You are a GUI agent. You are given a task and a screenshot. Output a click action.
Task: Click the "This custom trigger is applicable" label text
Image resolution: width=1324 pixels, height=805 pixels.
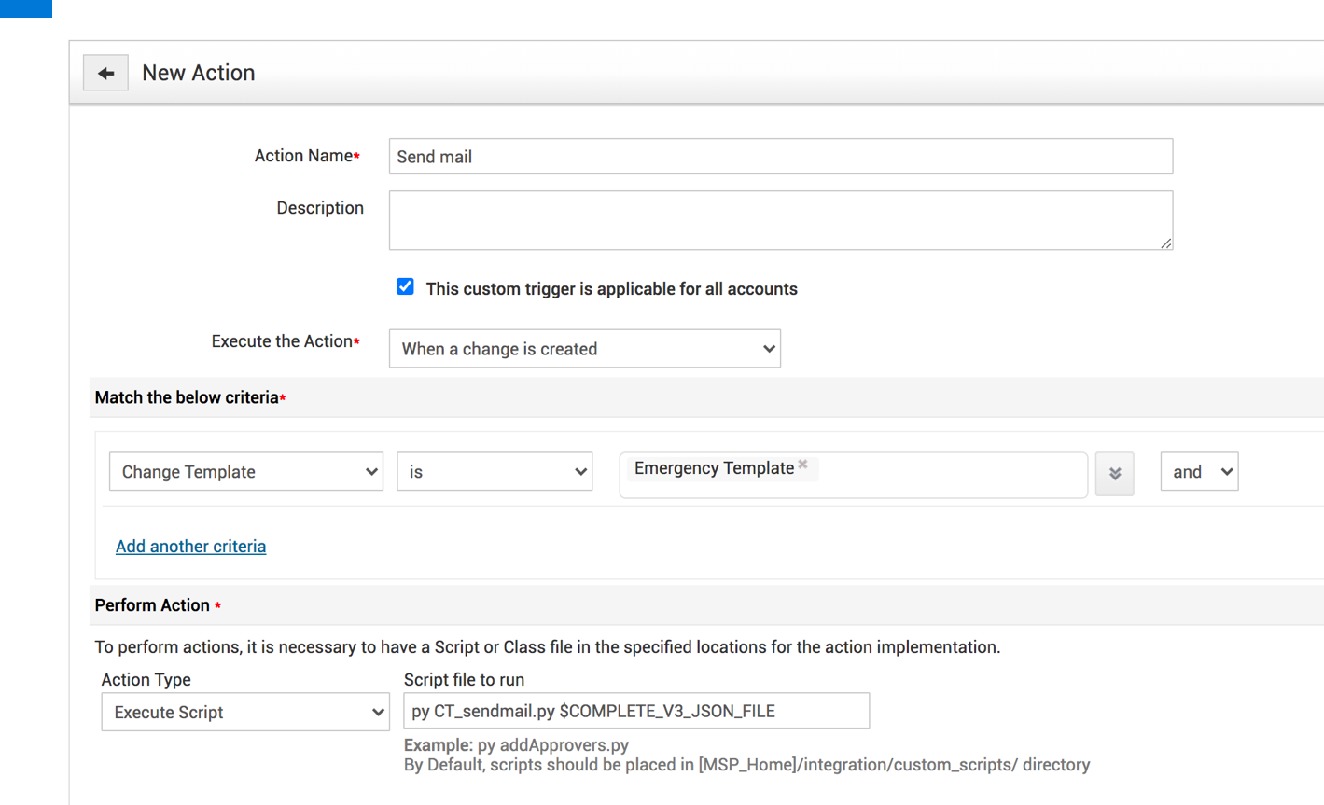pos(611,289)
